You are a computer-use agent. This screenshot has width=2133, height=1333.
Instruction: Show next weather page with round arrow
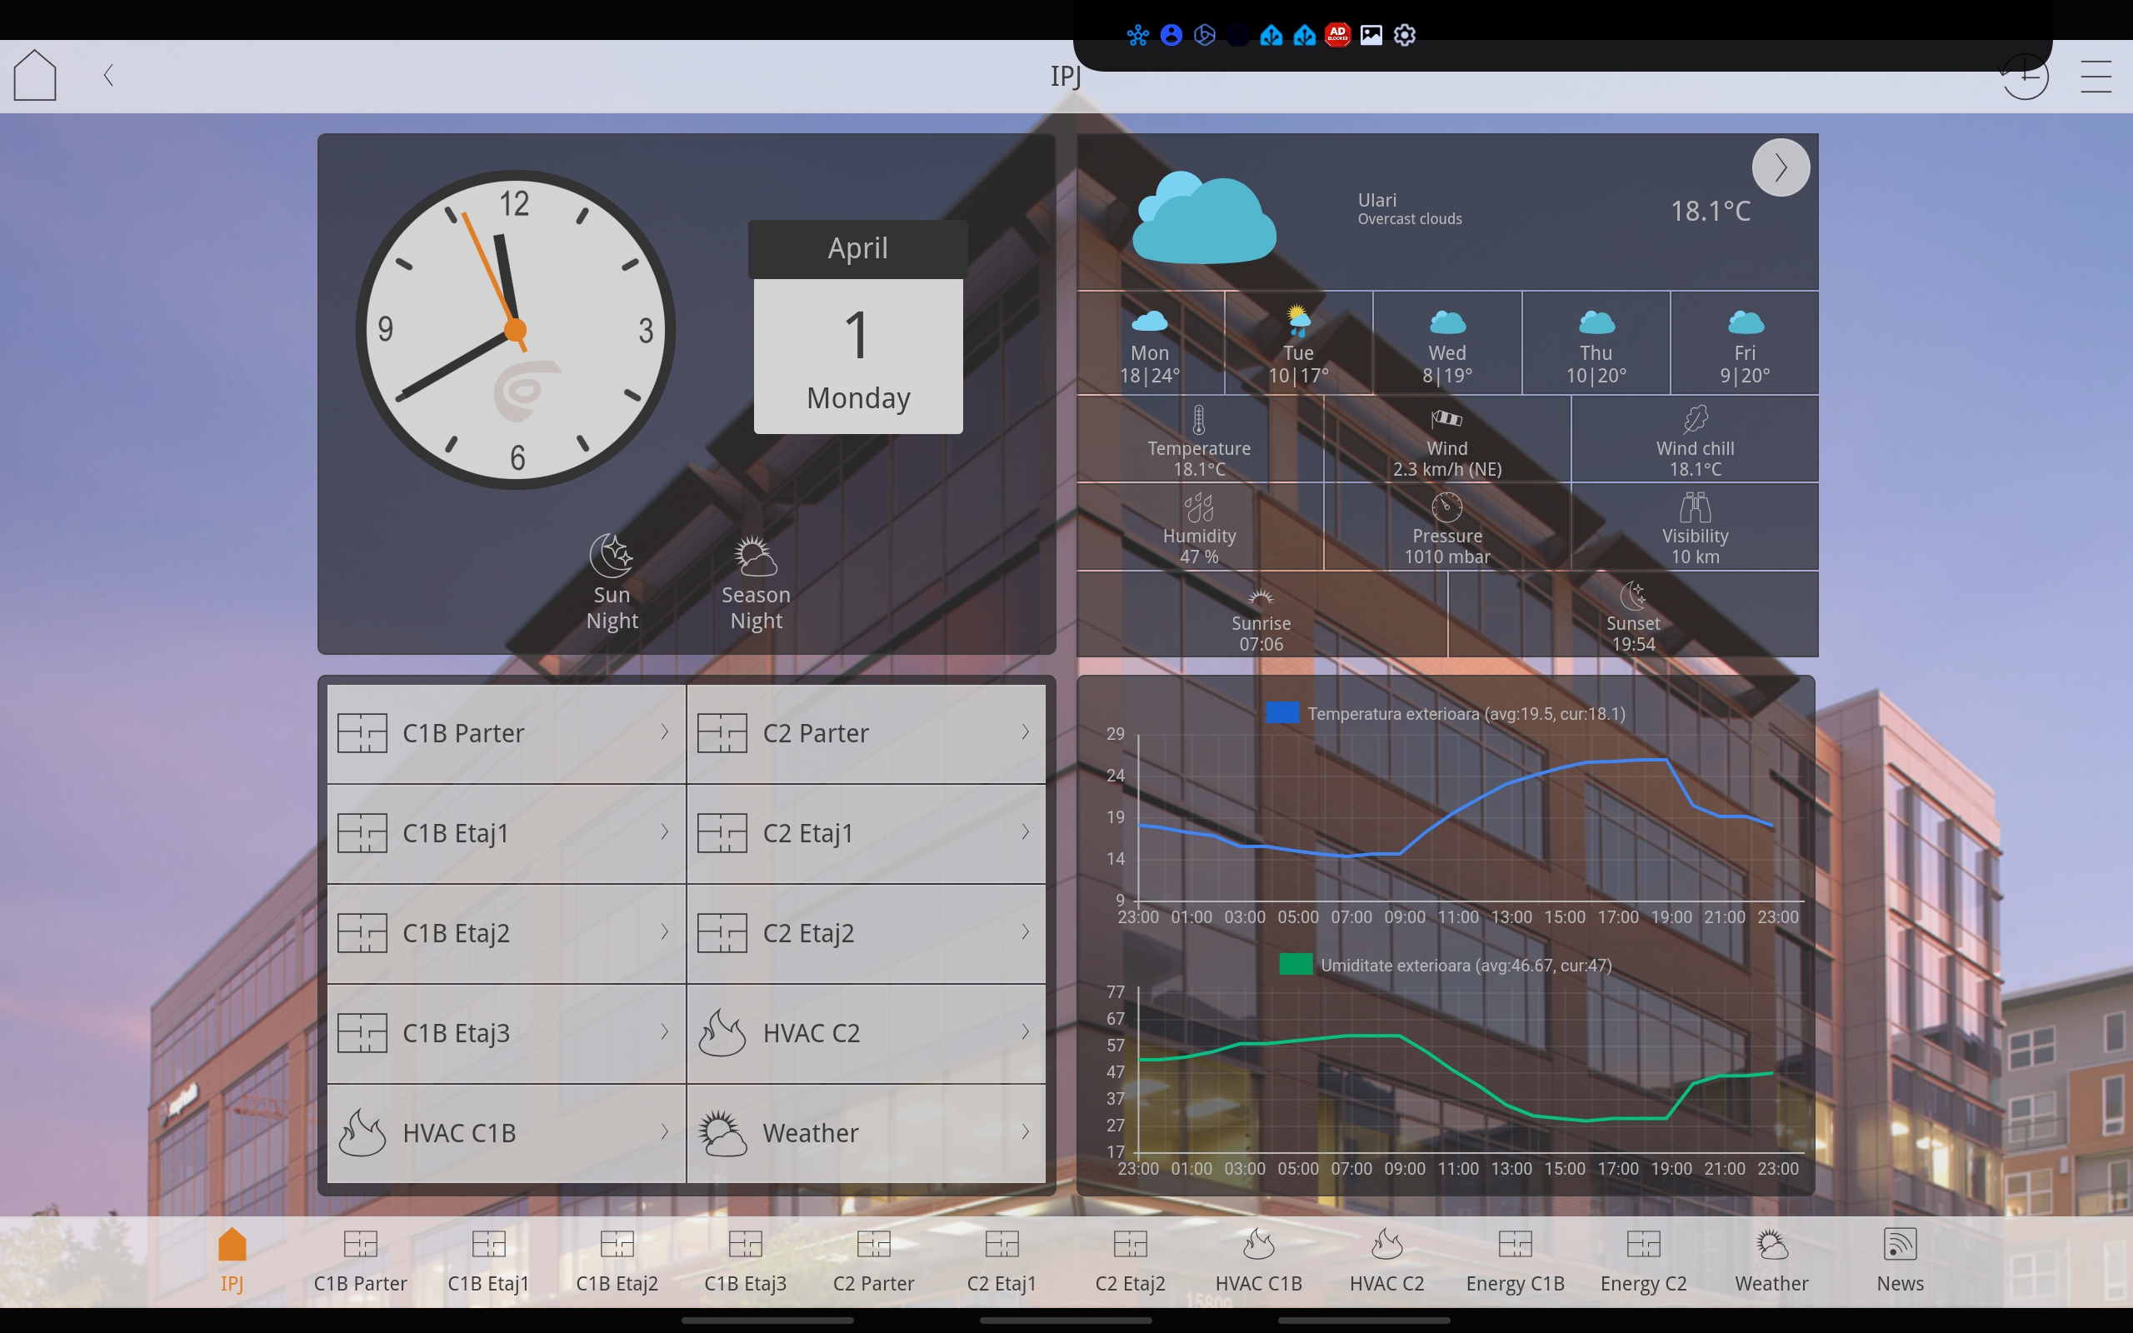click(1781, 167)
